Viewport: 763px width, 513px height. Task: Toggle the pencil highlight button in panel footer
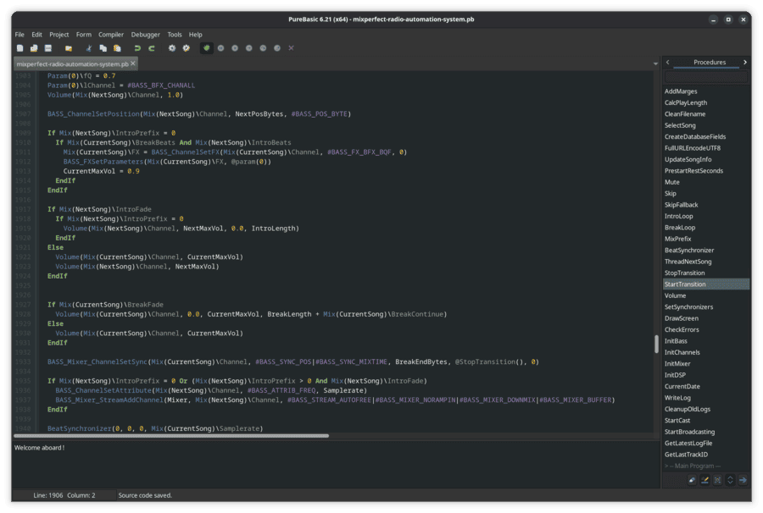[705, 480]
